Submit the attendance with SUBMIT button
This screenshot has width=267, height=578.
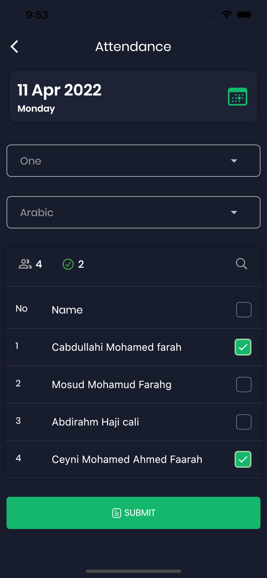pos(133,513)
